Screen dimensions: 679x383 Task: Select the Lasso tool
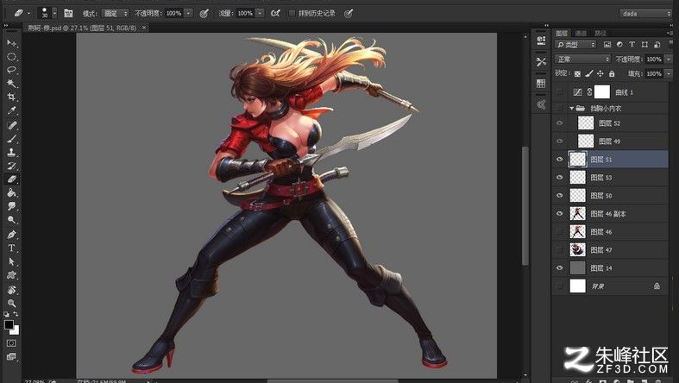pyautogui.click(x=12, y=70)
